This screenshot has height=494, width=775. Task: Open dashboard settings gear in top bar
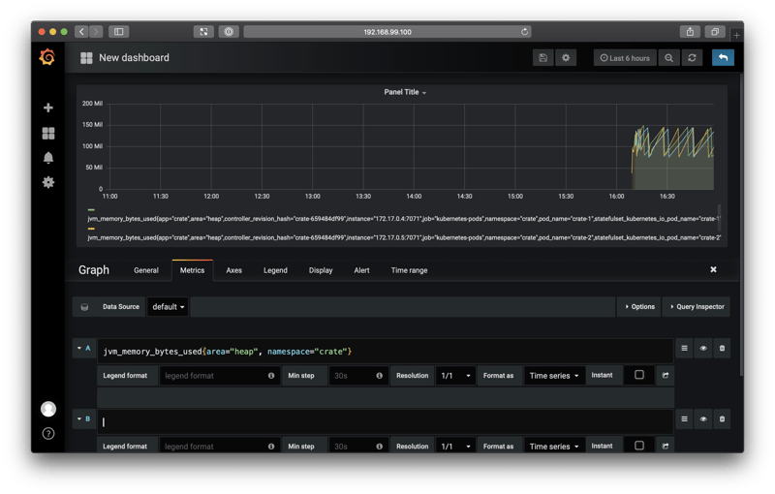click(x=567, y=58)
